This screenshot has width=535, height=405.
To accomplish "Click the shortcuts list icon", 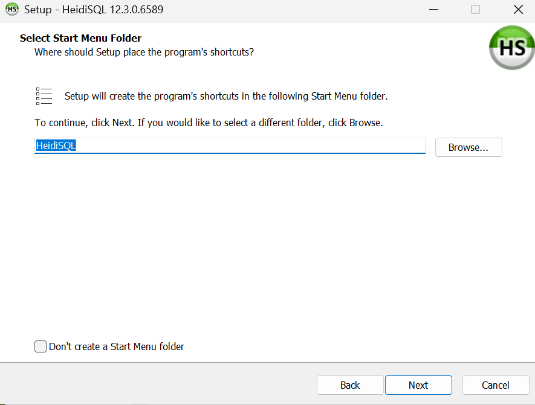I will click(44, 96).
